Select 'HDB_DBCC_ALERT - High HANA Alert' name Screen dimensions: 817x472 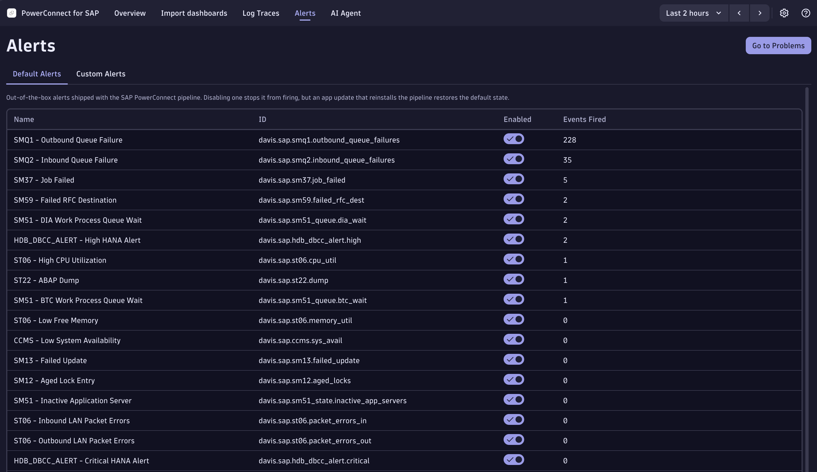[77, 240]
